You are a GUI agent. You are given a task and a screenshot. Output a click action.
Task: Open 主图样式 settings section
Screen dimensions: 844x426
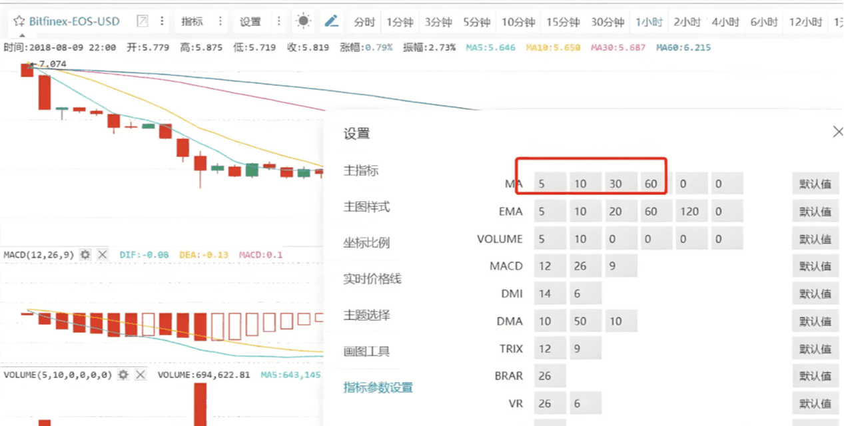coord(366,207)
